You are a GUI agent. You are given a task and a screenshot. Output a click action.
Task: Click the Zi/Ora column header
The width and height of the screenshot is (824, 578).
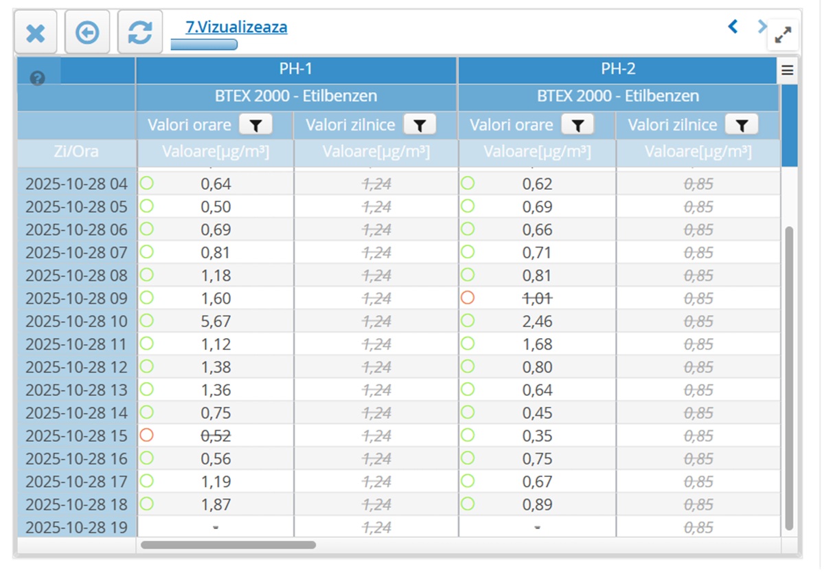click(x=76, y=152)
